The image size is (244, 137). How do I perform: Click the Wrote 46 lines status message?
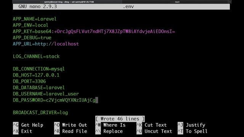pos(120,119)
